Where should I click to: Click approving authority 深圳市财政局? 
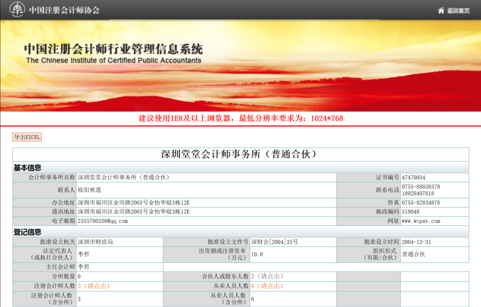point(95,242)
